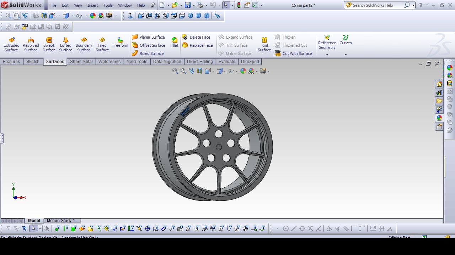
Task: Click the Knit Surface tool
Action: click(x=264, y=45)
